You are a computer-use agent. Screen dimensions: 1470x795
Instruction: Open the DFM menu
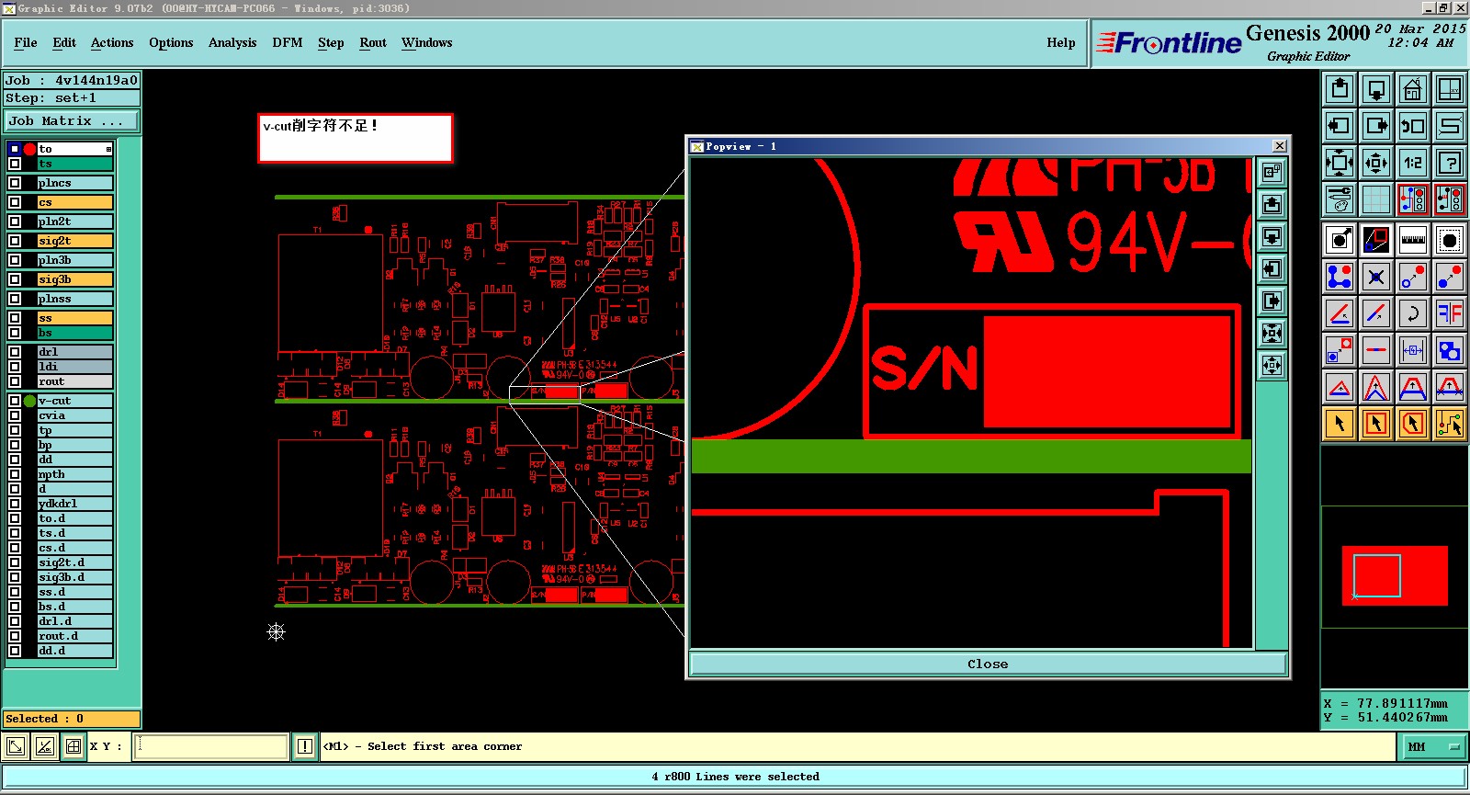(288, 42)
